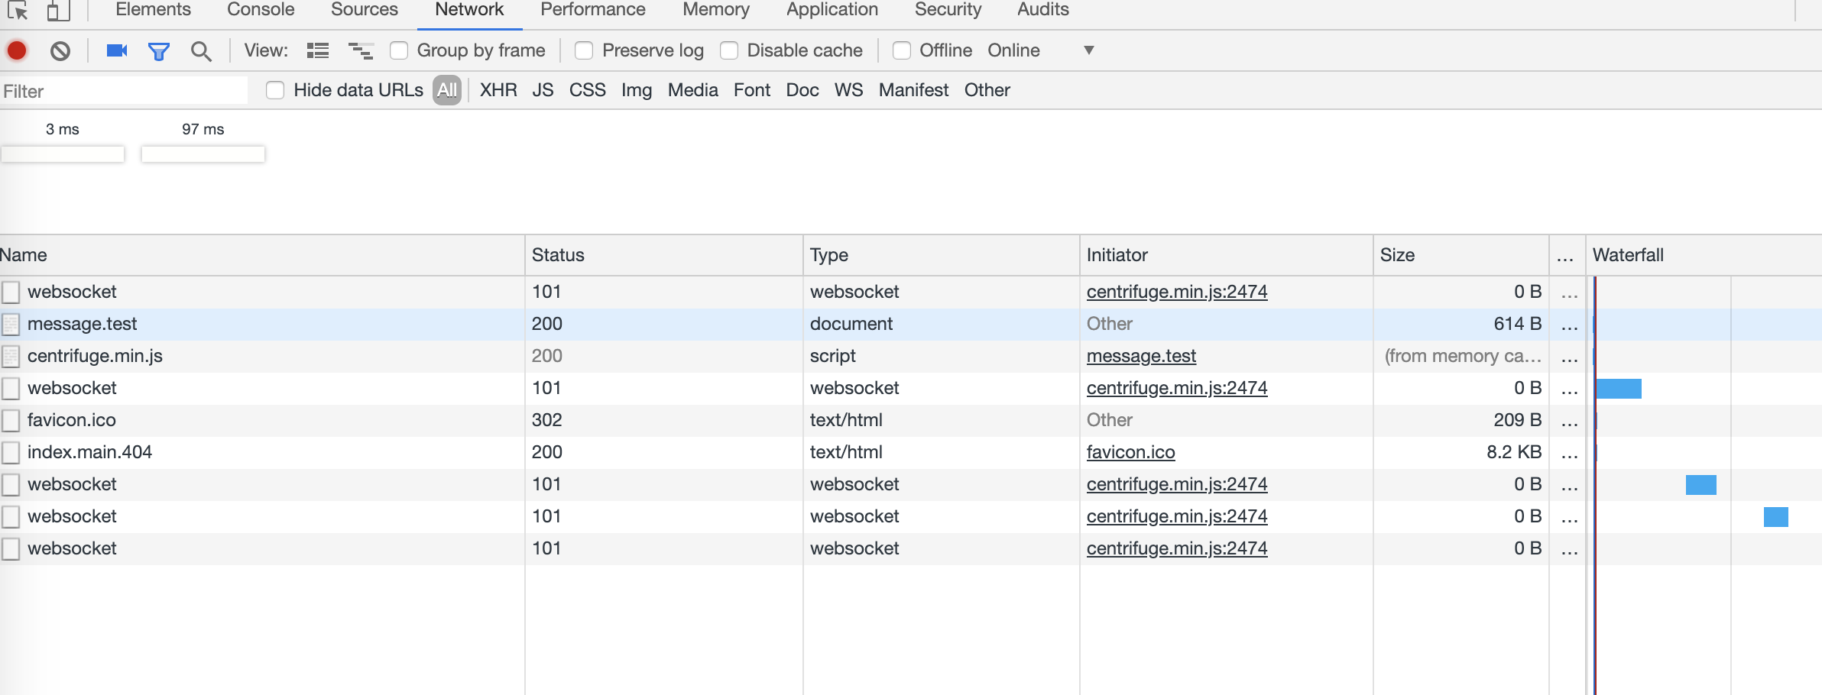This screenshot has height=695, width=1822.
Task: Follow the centrifuge.min.js:2474 initiator link
Action: point(1177,291)
